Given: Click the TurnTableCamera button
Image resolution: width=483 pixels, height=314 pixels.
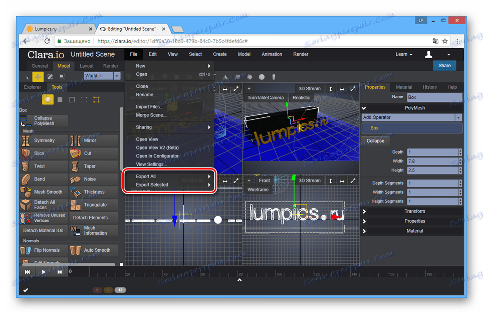Looking at the screenshot, I should pos(266,97).
